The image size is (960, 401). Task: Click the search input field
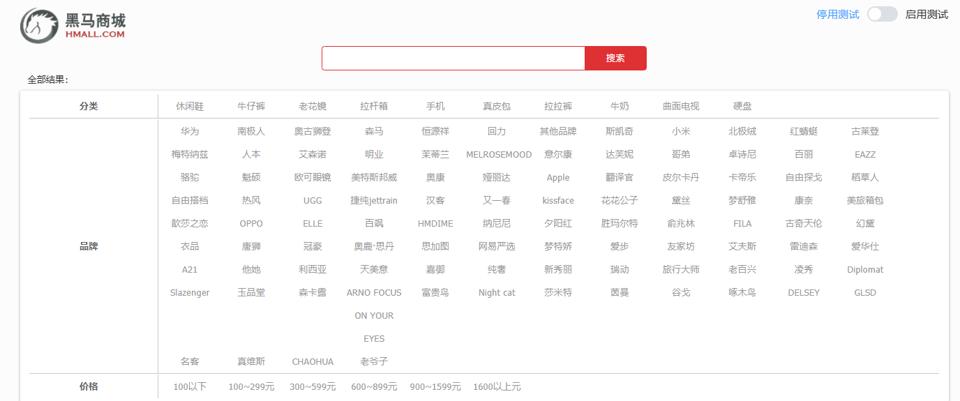coord(453,59)
